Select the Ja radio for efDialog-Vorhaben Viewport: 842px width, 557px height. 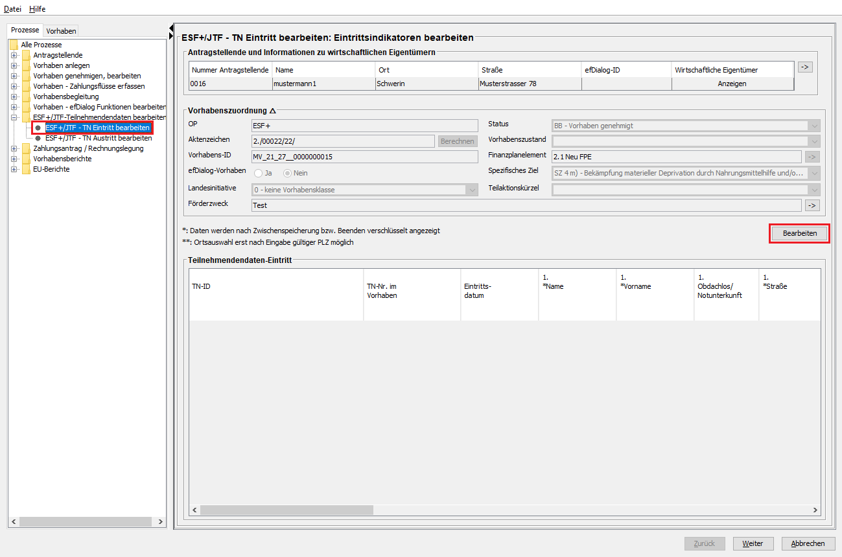tap(259, 173)
